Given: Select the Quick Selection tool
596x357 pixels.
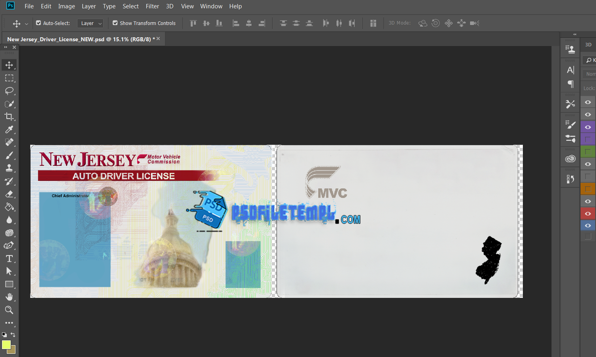Looking at the screenshot, I should (9, 104).
